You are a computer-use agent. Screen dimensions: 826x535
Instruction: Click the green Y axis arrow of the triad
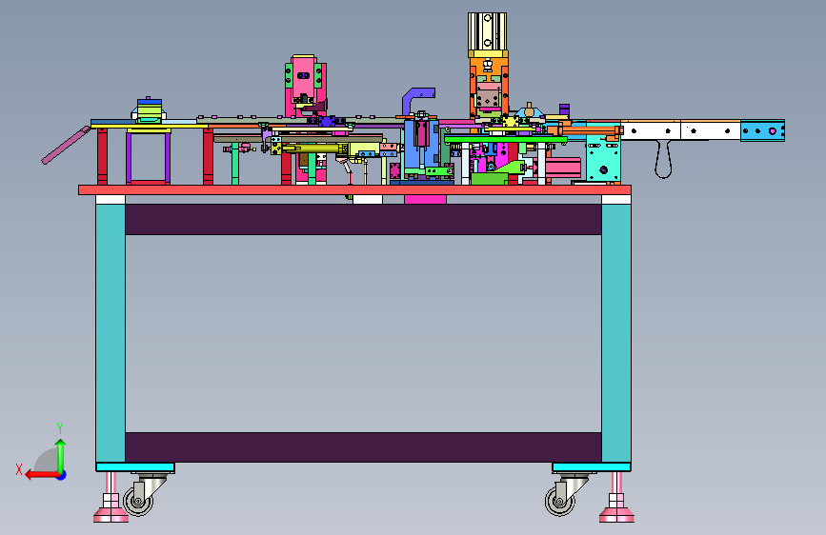(61, 455)
